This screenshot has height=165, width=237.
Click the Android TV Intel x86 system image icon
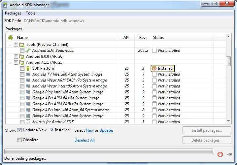pyautogui.click(x=28, y=74)
